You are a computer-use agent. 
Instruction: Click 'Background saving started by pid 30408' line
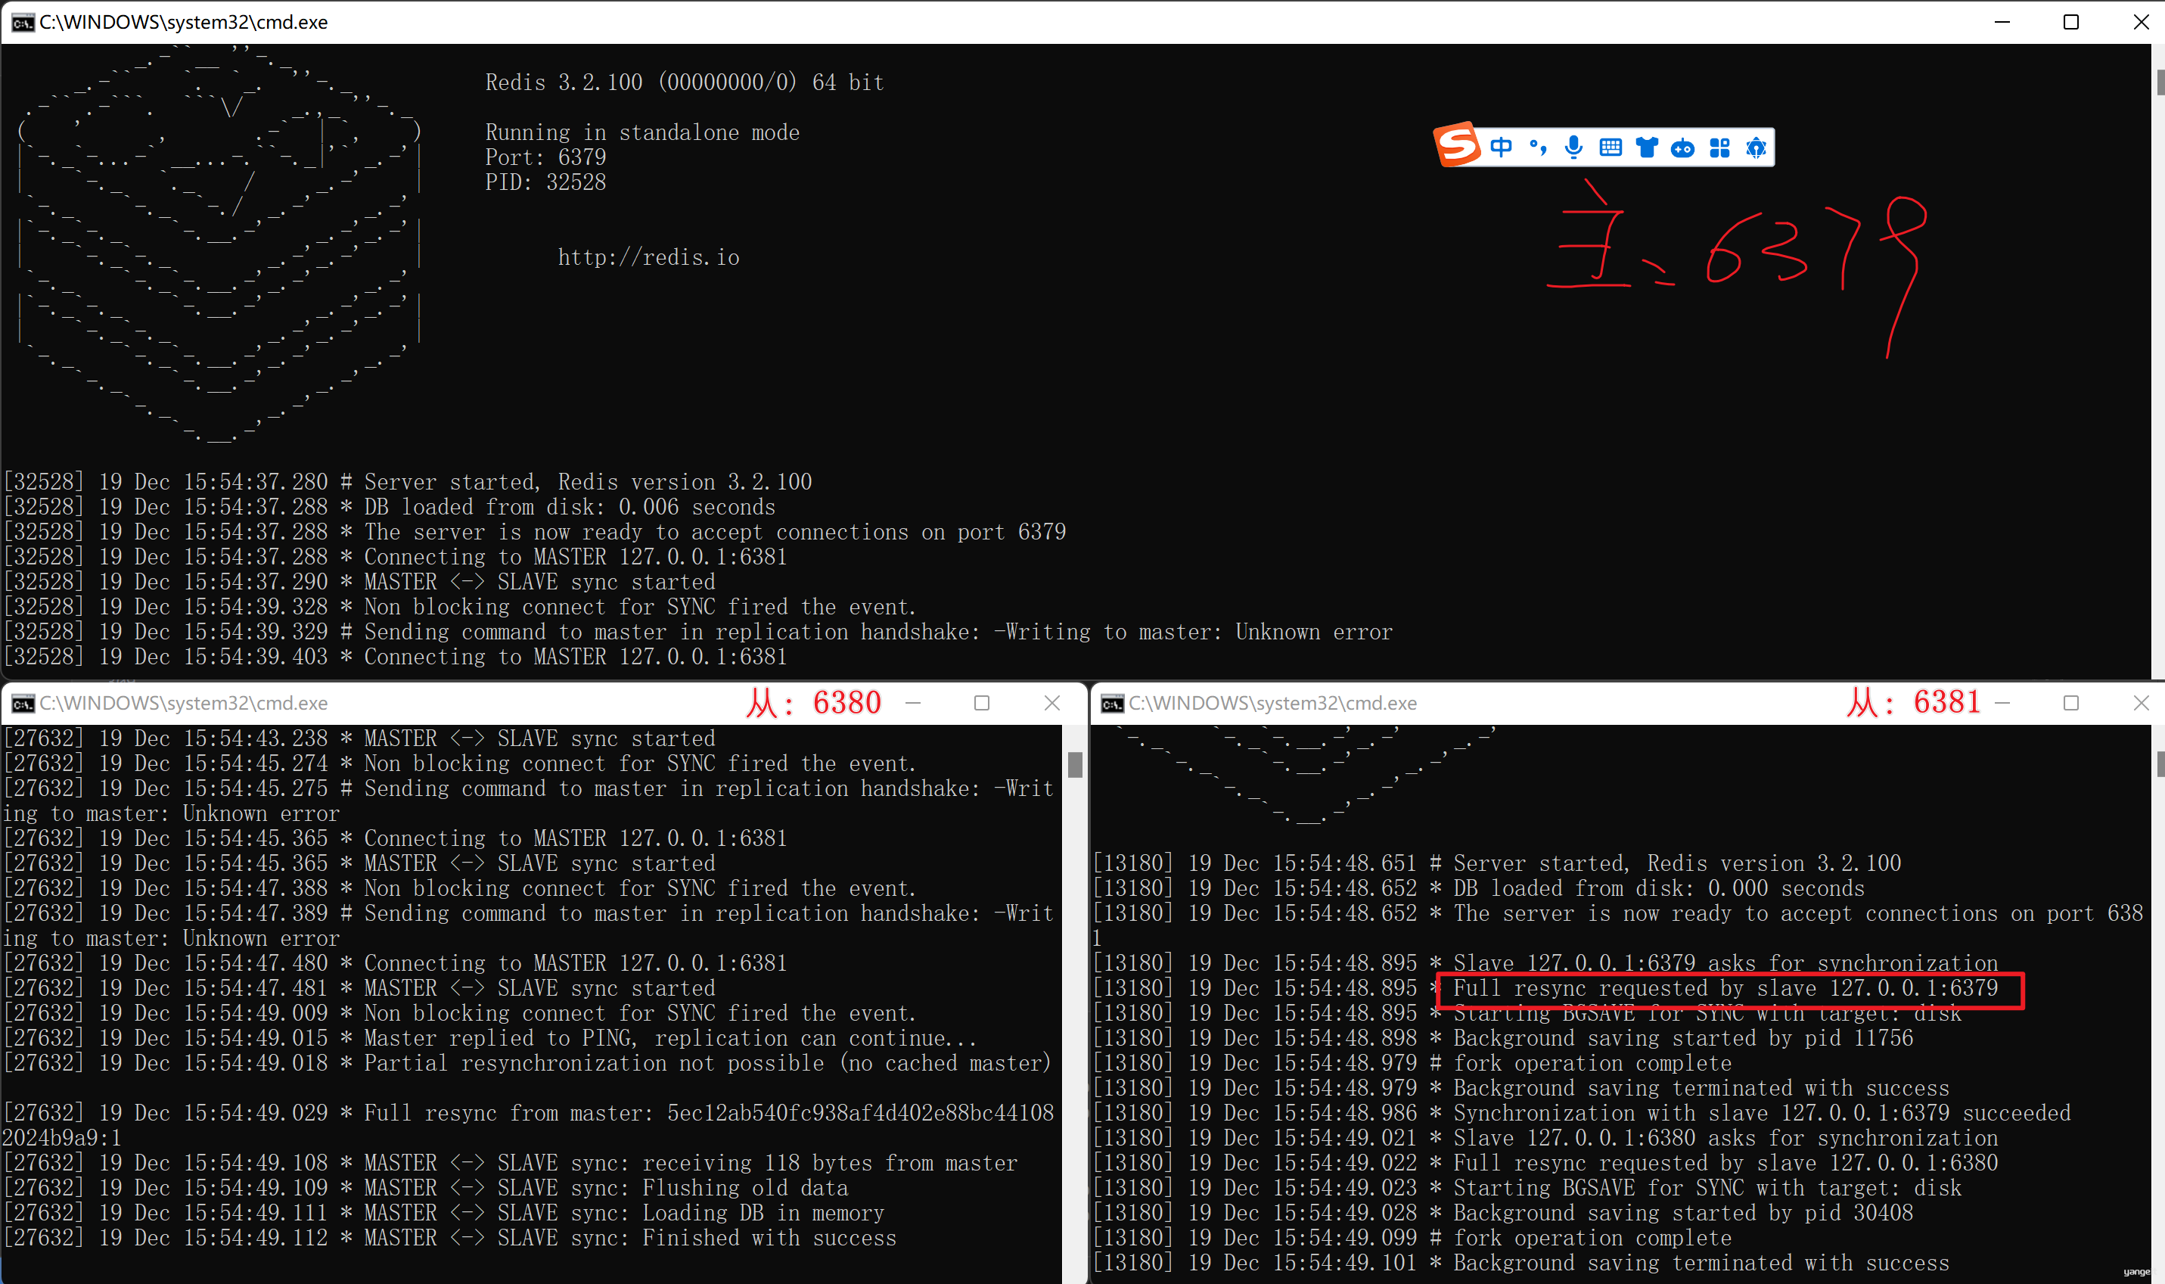pos(1502,1213)
